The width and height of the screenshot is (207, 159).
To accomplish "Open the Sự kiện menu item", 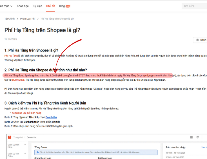I will [x=37, y=6].
